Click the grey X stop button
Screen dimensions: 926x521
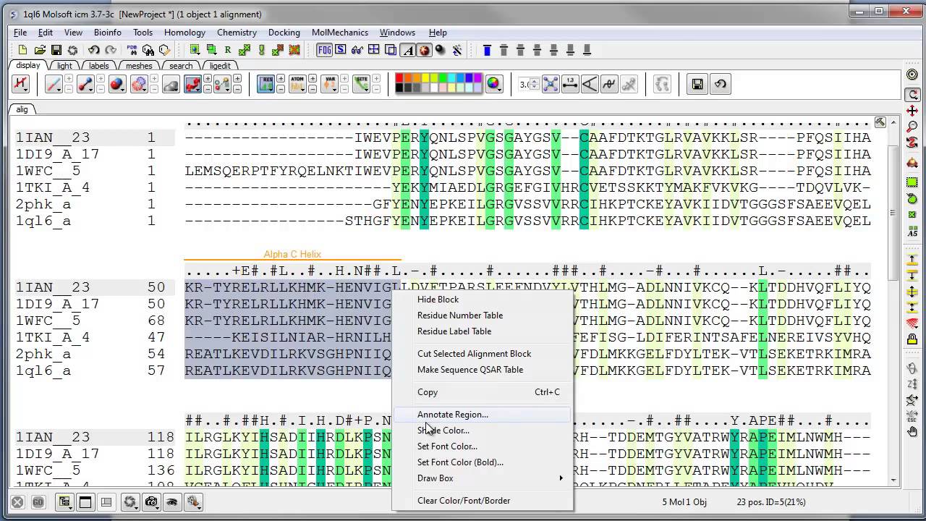click(x=17, y=502)
